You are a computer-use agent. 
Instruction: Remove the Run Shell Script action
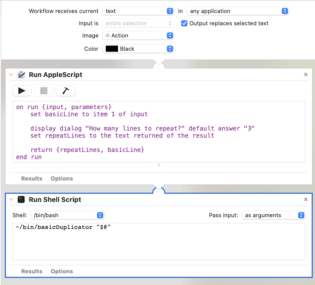[306, 199]
